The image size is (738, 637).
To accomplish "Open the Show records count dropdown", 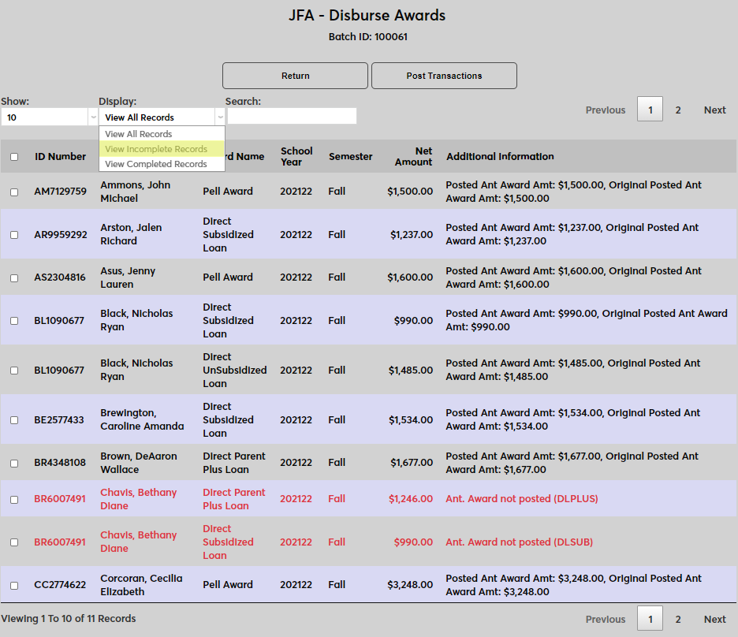I will 49,117.
